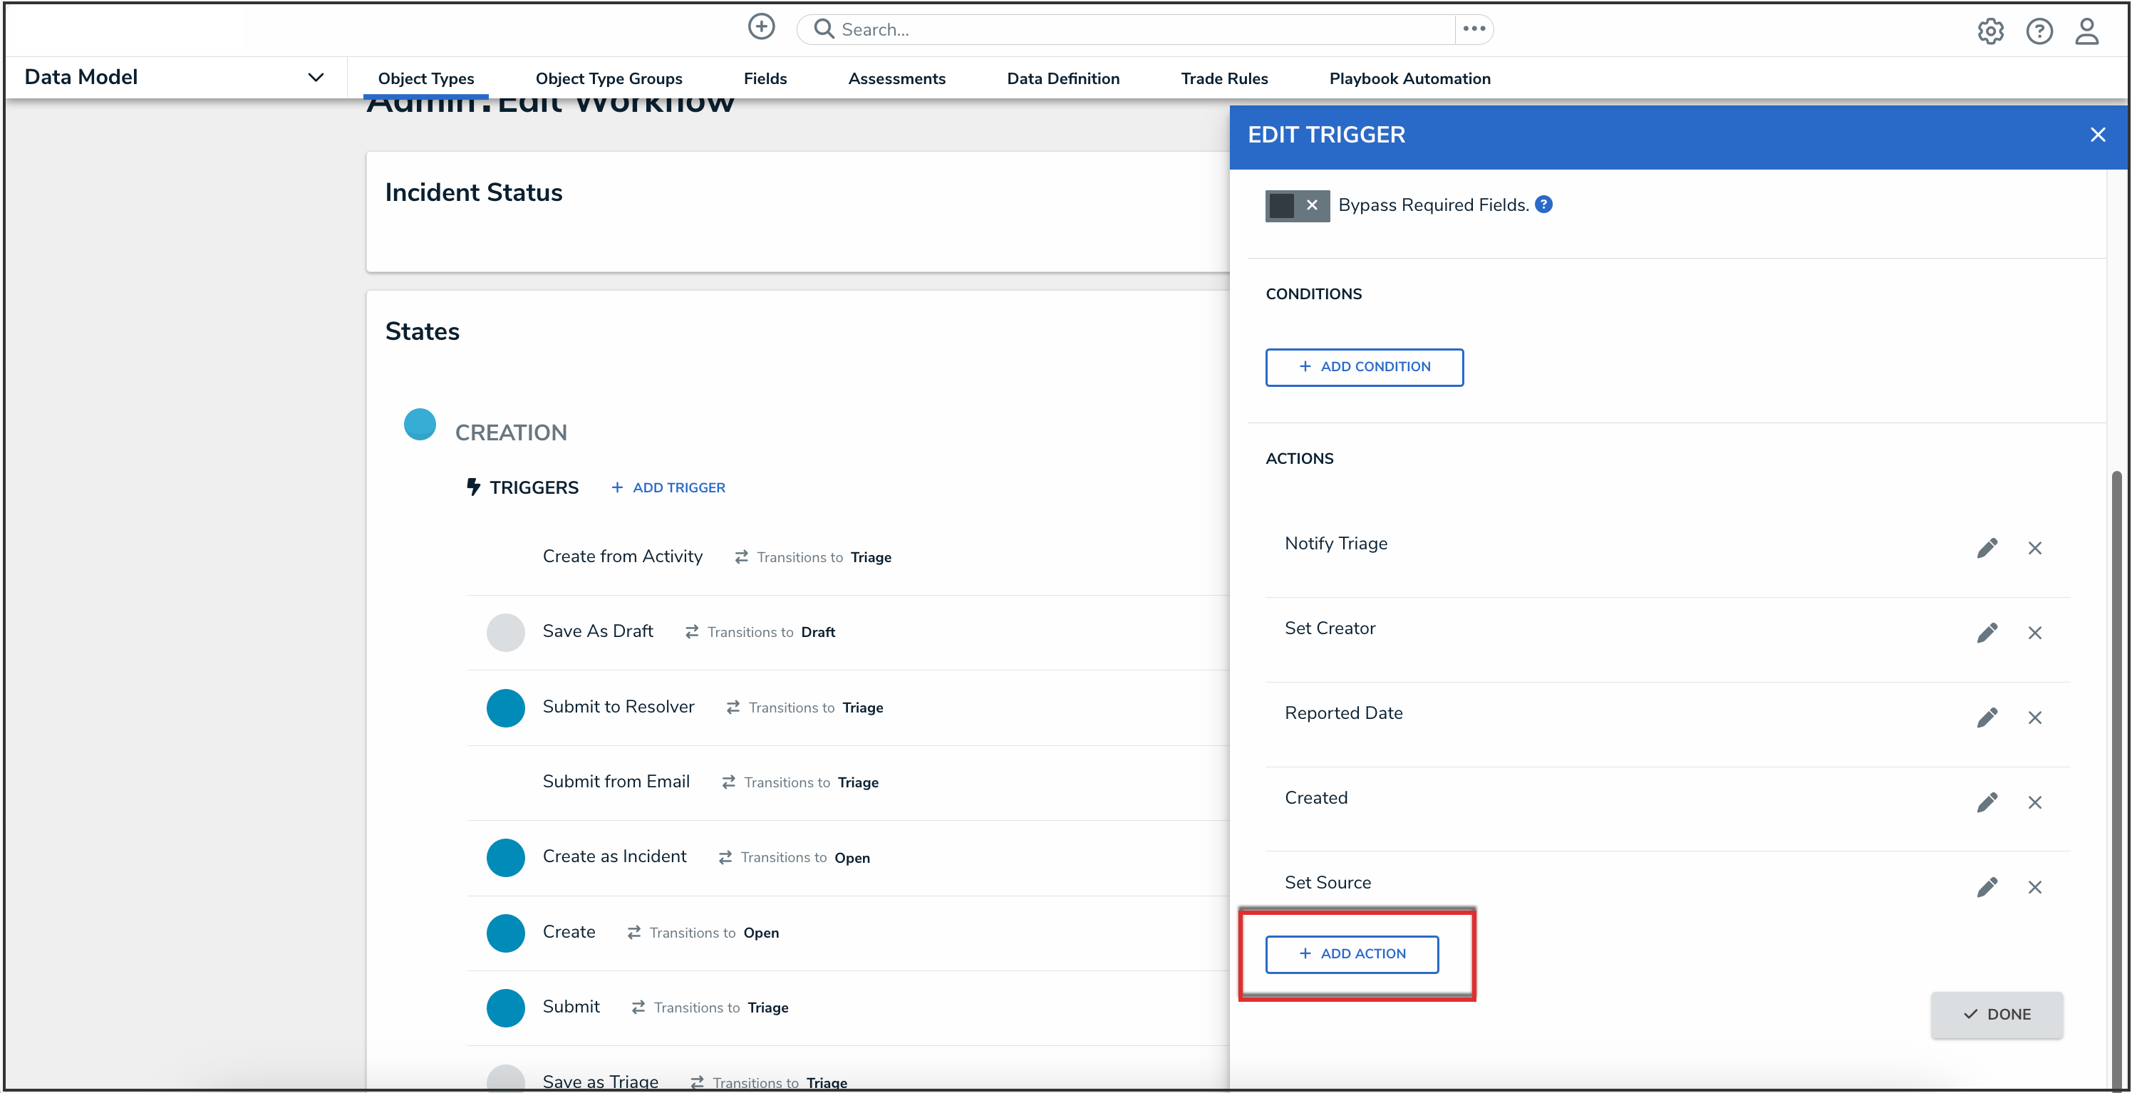
Task: Open the help question mark icon
Action: click(x=2039, y=31)
